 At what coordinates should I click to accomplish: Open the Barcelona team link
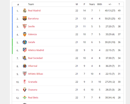click(33, 19)
